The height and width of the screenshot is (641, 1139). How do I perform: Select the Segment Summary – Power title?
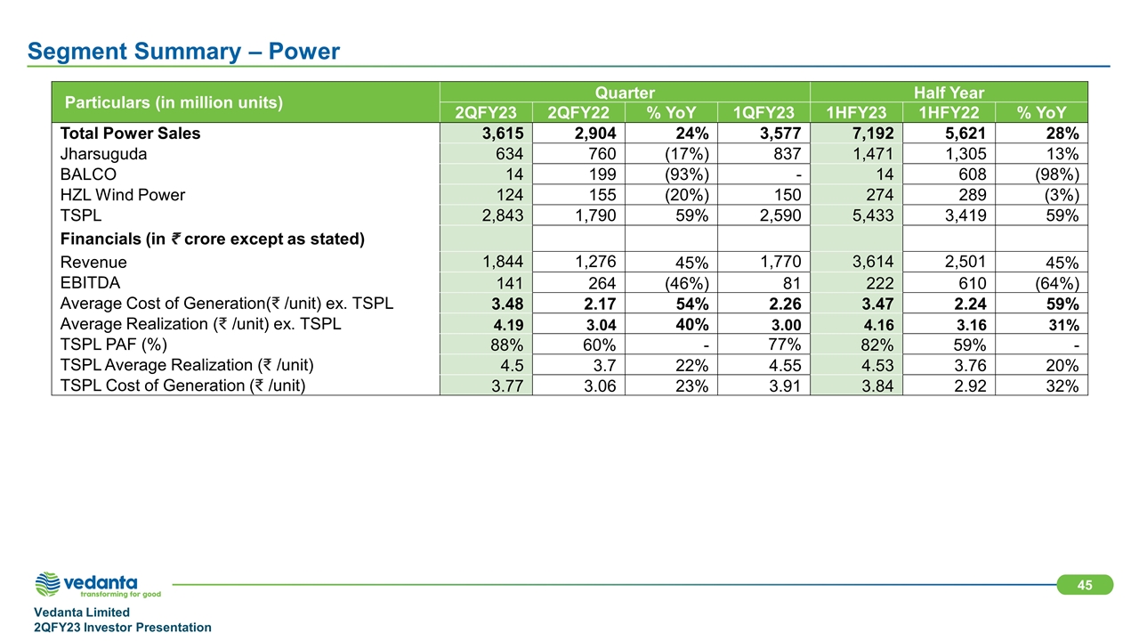tap(183, 52)
